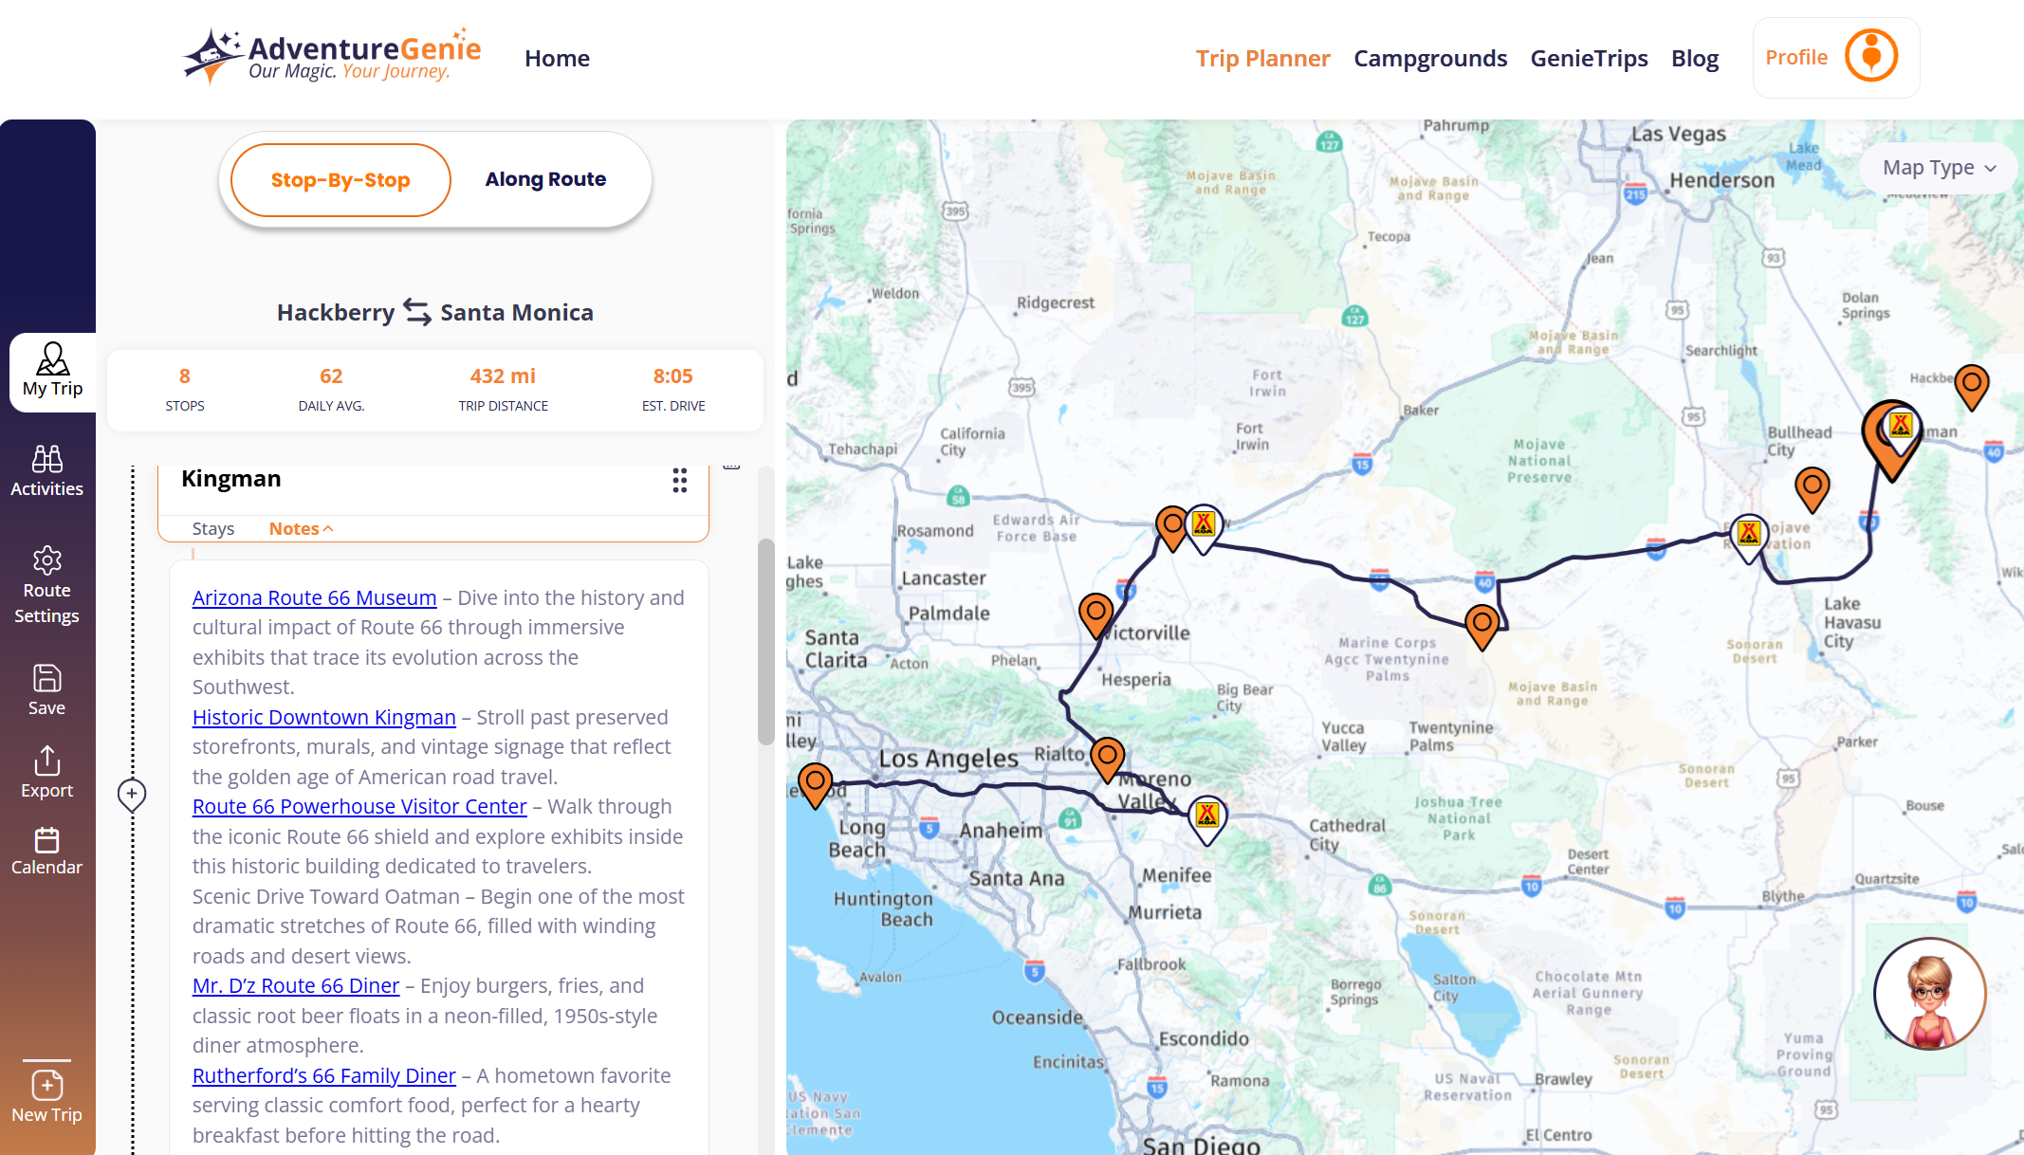Open the Arizona Route 66 Museum link
The image size is (2024, 1155).
[314, 598]
